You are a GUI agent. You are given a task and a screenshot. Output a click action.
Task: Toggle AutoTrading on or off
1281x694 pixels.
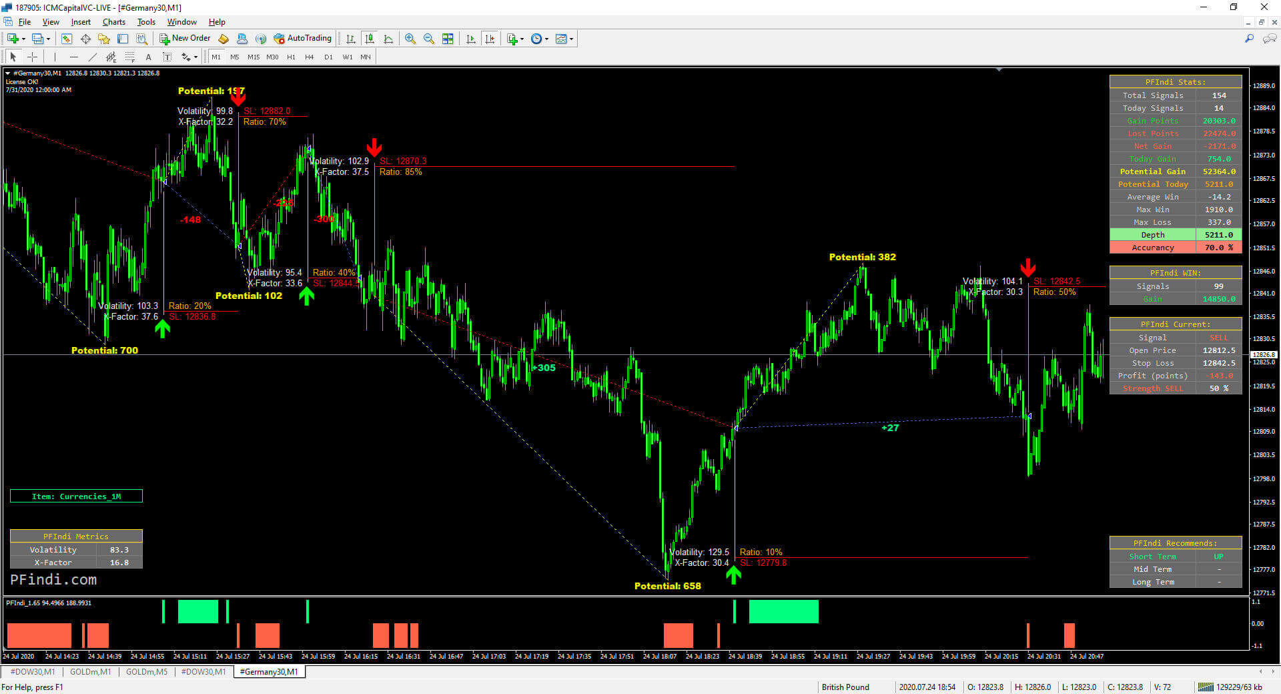click(302, 39)
